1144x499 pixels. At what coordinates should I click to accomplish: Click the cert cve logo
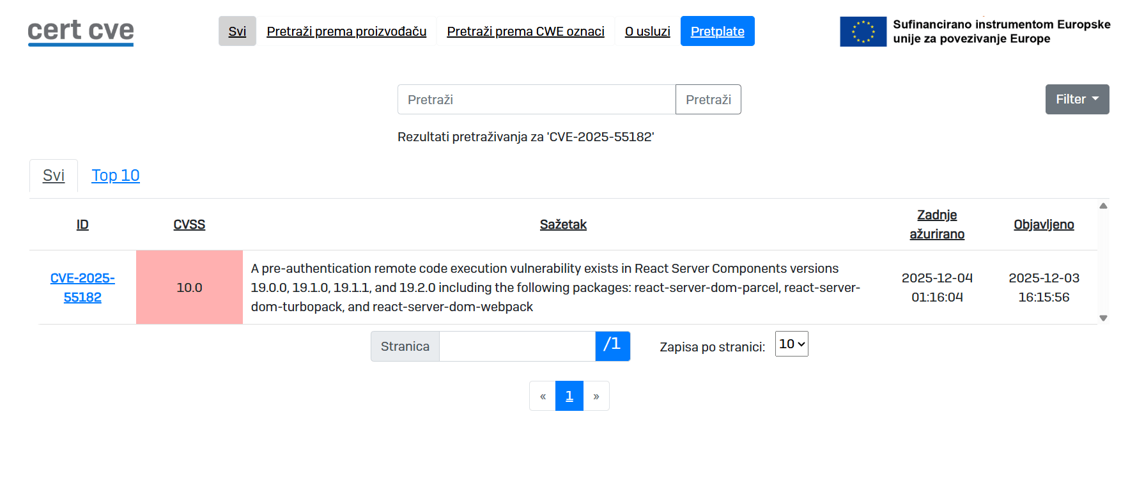click(x=81, y=31)
